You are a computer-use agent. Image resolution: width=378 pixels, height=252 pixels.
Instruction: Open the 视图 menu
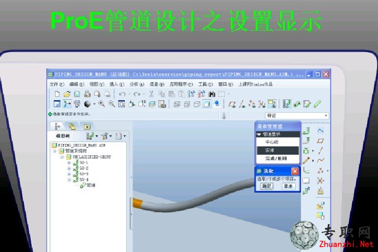(96, 84)
